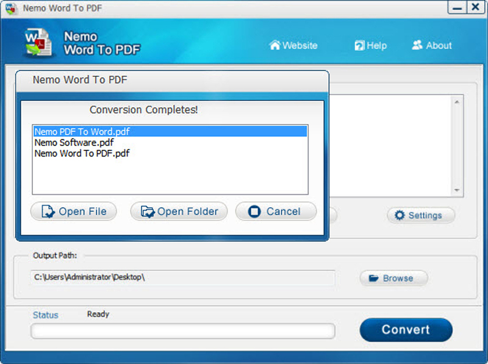Browse for an output folder
Image resolution: width=488 pixels, height=364 pixels.
tap(393, 278)
